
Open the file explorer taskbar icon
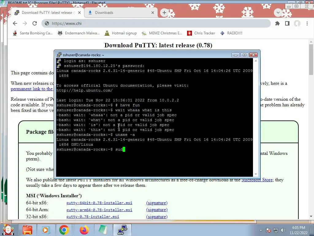[27, 230]
